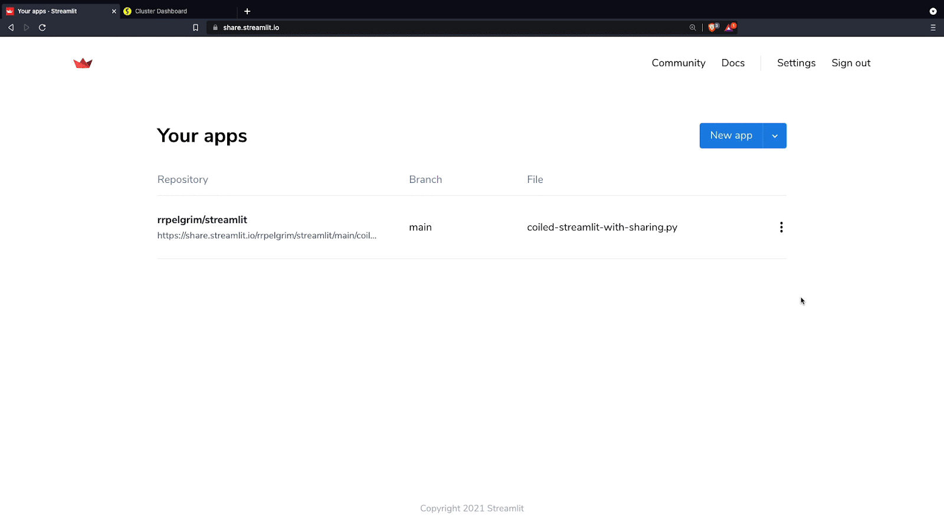Screen dimensions: 944x531
Task: Open the three-dot menu for rrpelgrim/streamlit app
Action: pyautogui.click(x=781, y=227)
